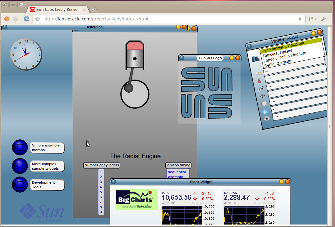Collapse Sun 3D Logo with yellow button

tap(232, 58)
